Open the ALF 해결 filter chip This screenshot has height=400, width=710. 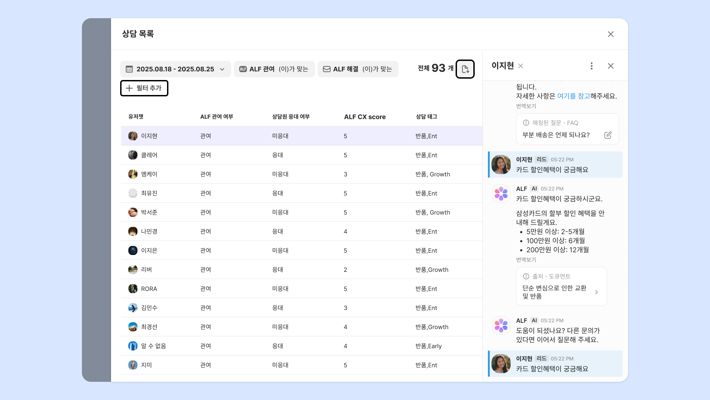point(358,69)
